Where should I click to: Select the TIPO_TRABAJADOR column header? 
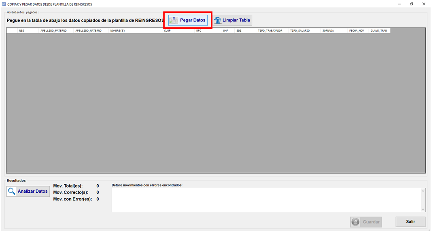[272, 31]
